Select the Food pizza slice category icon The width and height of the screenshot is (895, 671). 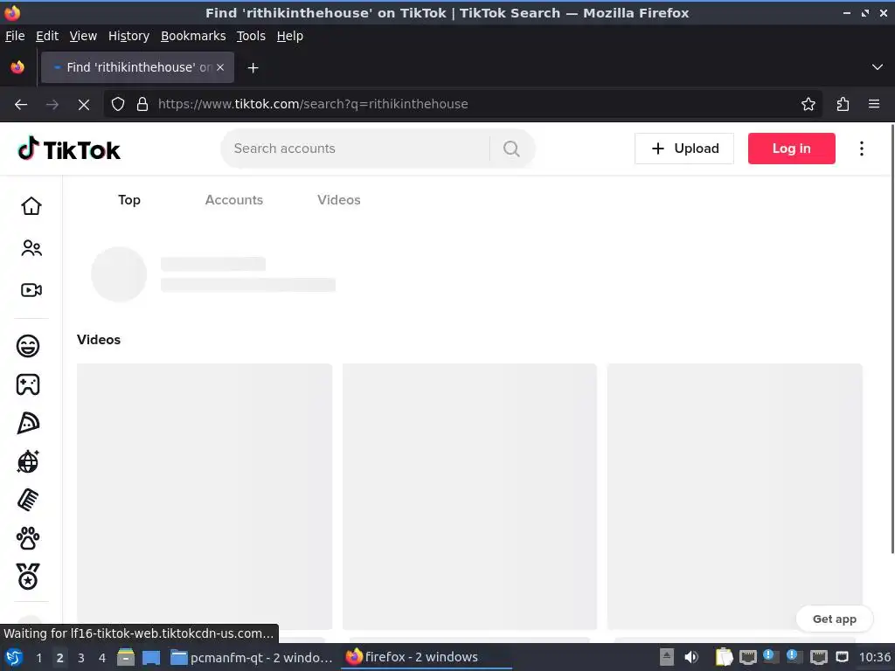28,424
